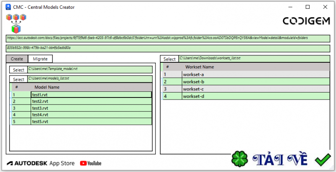This screenshot has height=172, width=336.
Task: Click row number 4 of workset-d
Action: coord(172,96)
